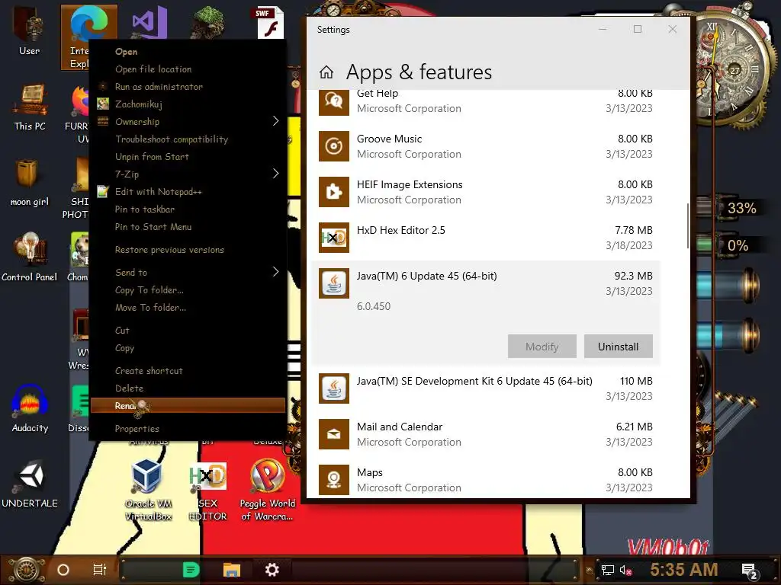Open the green notes app on taskbar
This screenshot has width=781, height=585.
pyautogui.click(x=191, y=570)
